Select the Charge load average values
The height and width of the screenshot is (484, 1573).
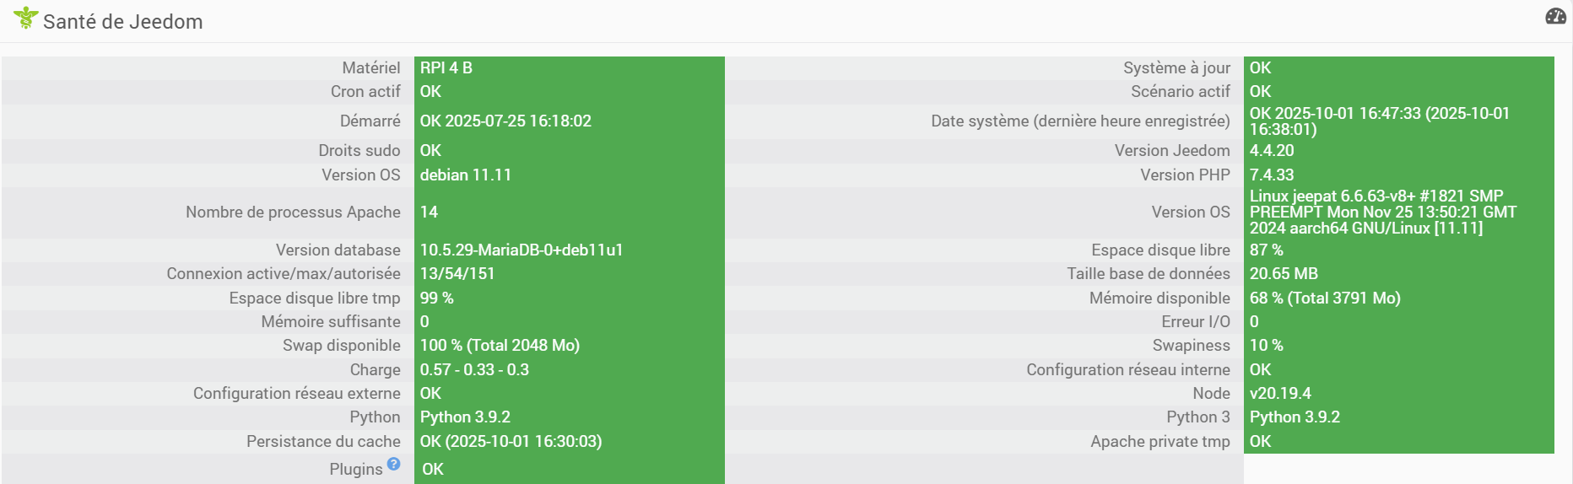(474, 370)
